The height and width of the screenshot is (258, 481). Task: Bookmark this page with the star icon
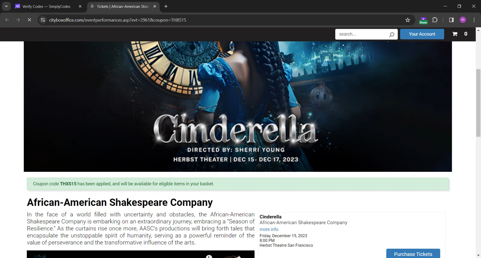coord(408,20)
